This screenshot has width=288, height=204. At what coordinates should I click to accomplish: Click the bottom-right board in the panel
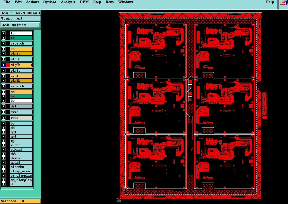[x=225, y=162]
